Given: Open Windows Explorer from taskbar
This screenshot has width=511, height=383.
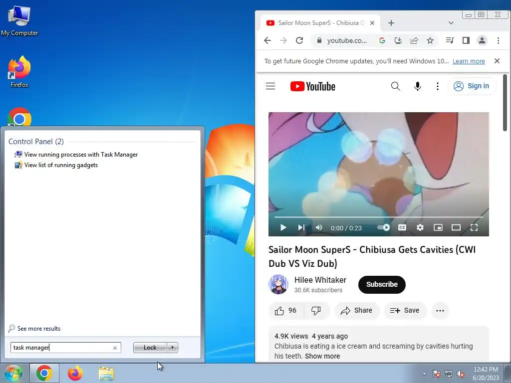Looking at the screenshot, I should [x=106, y=373].
